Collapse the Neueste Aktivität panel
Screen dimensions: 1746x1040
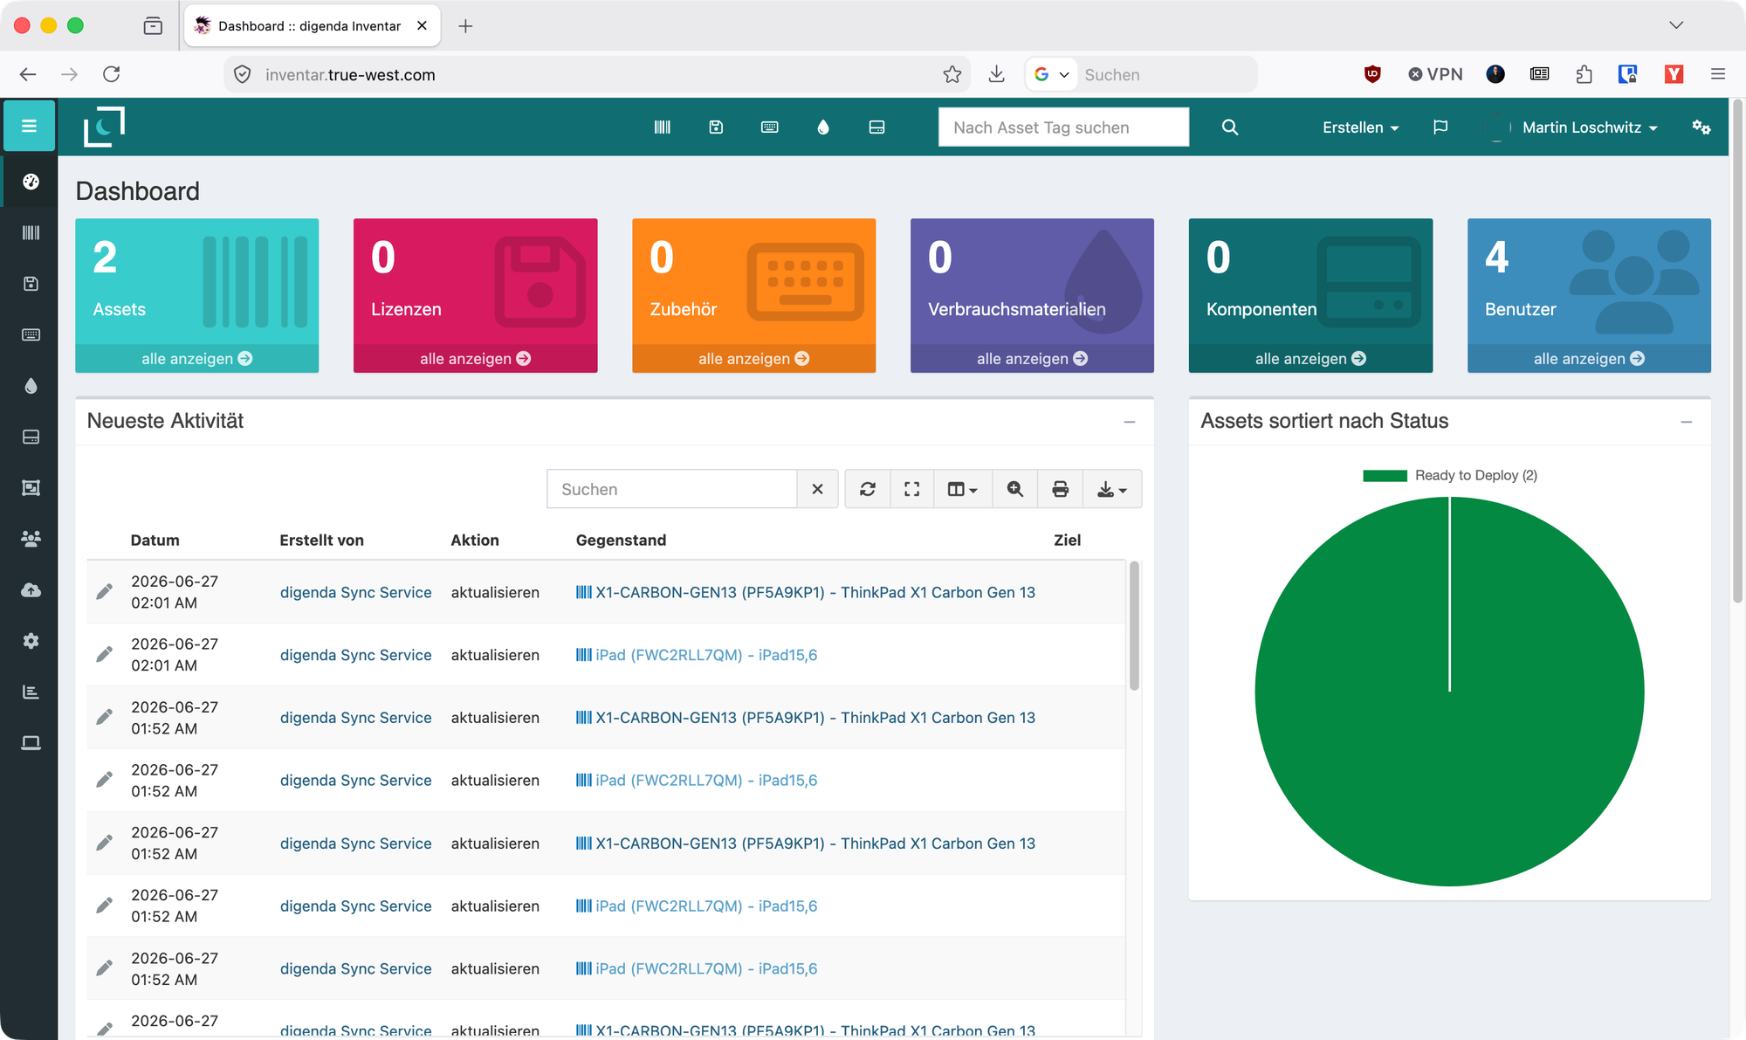pyautogui.click(x=1129, y=422)
